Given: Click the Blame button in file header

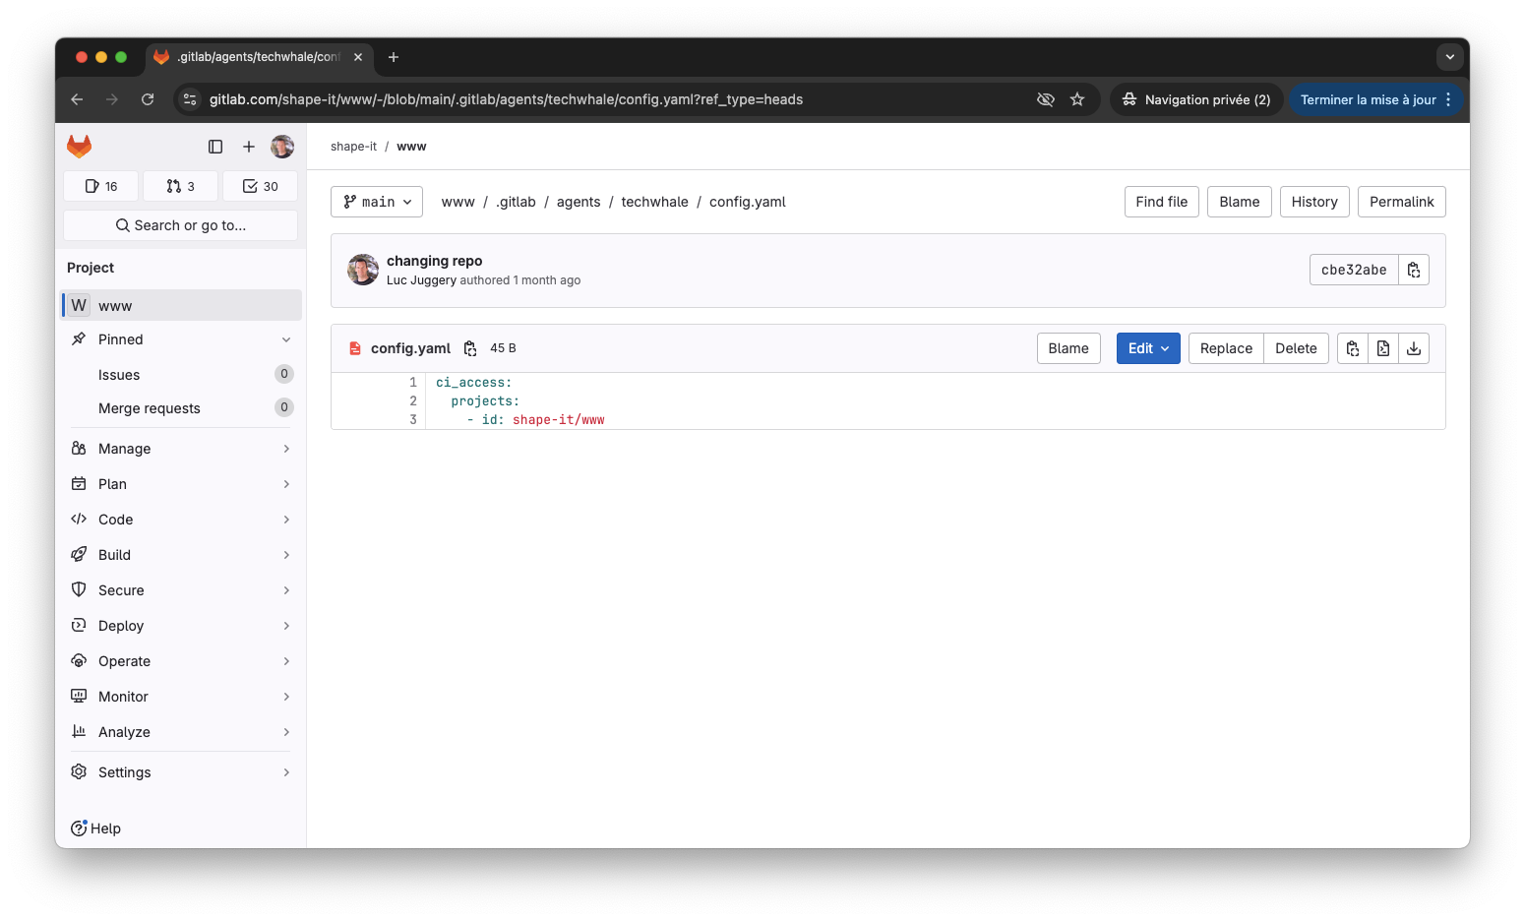Looking at the screenshot, I should click(x=1068, y=348).
